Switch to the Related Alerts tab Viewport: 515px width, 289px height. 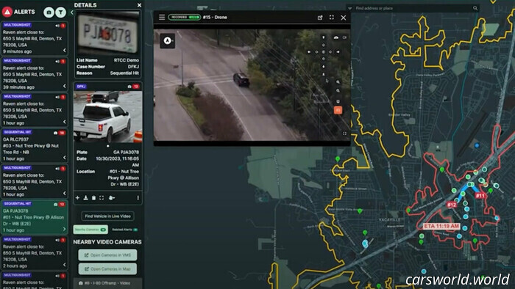point(125,230)
